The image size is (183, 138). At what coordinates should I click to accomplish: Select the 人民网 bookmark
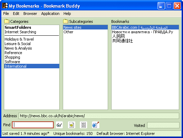[145, 36]
